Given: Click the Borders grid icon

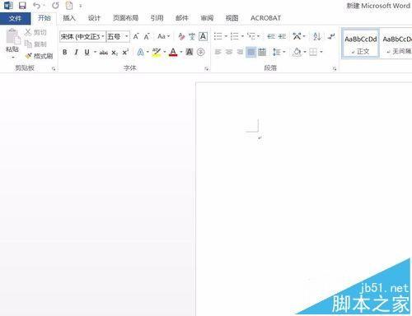Looking at the screenshot, I should pos(313,52).
